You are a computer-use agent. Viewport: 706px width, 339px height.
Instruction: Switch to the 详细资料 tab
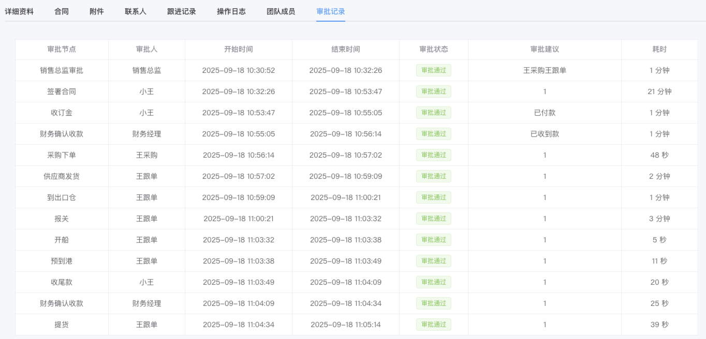click(19, 11)
